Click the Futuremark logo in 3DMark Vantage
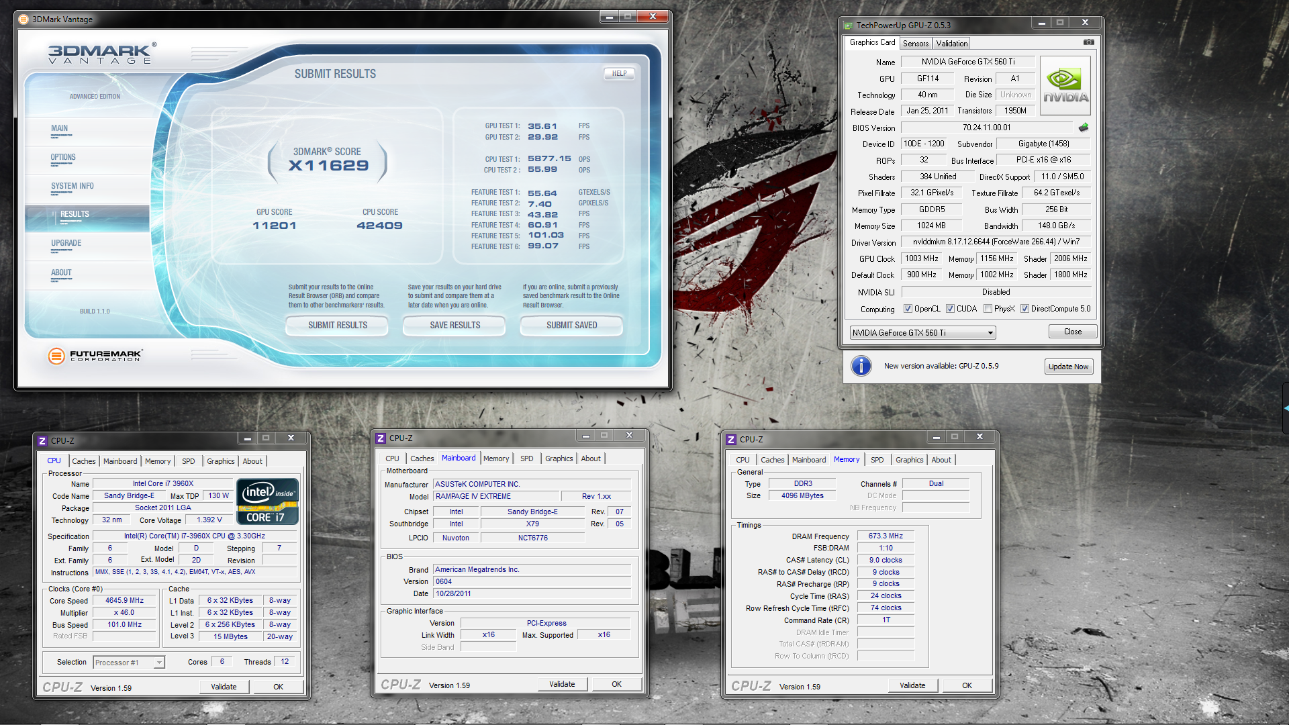 click(95, 356)
